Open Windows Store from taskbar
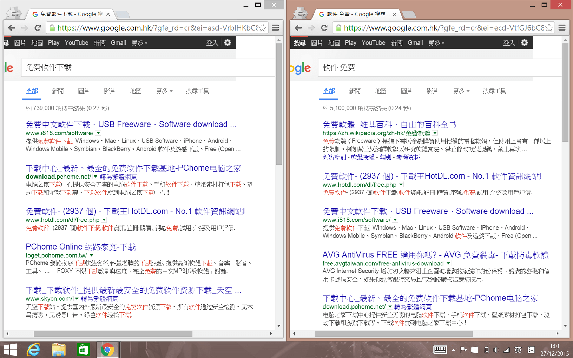Screen dimensions: 573x358 click(x=83, y=350)
